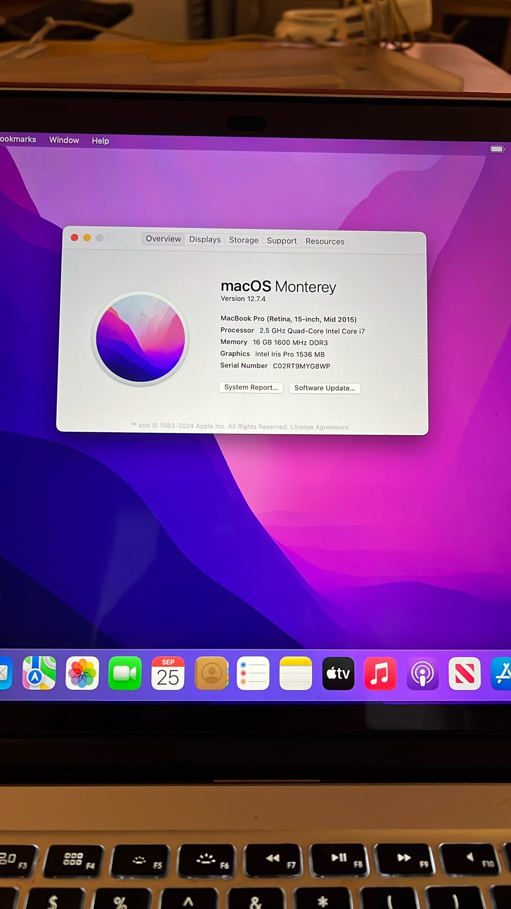Open FaceTime from the Dock
The image size is (511, 909).
(x=125, y=673)
